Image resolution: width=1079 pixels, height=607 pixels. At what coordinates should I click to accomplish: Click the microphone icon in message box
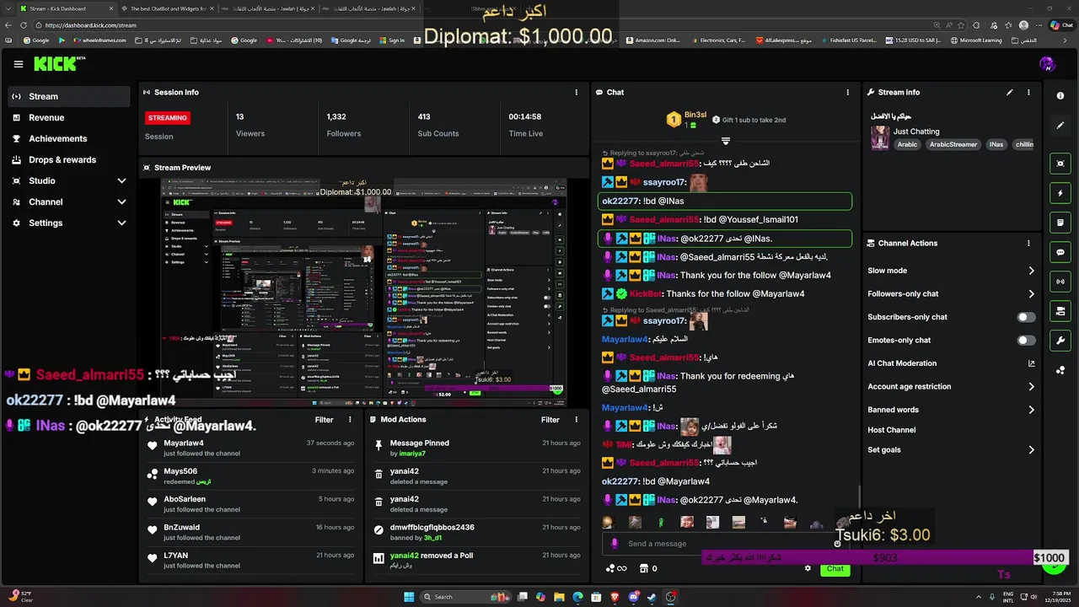pyautogui.click(x=615, y=544)
